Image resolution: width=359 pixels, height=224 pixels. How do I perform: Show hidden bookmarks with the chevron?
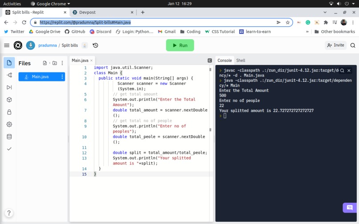307,32
